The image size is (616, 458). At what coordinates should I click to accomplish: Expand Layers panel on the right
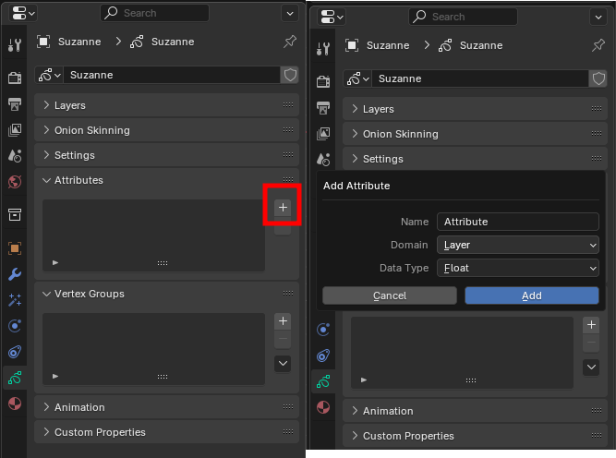coord(475,109)
